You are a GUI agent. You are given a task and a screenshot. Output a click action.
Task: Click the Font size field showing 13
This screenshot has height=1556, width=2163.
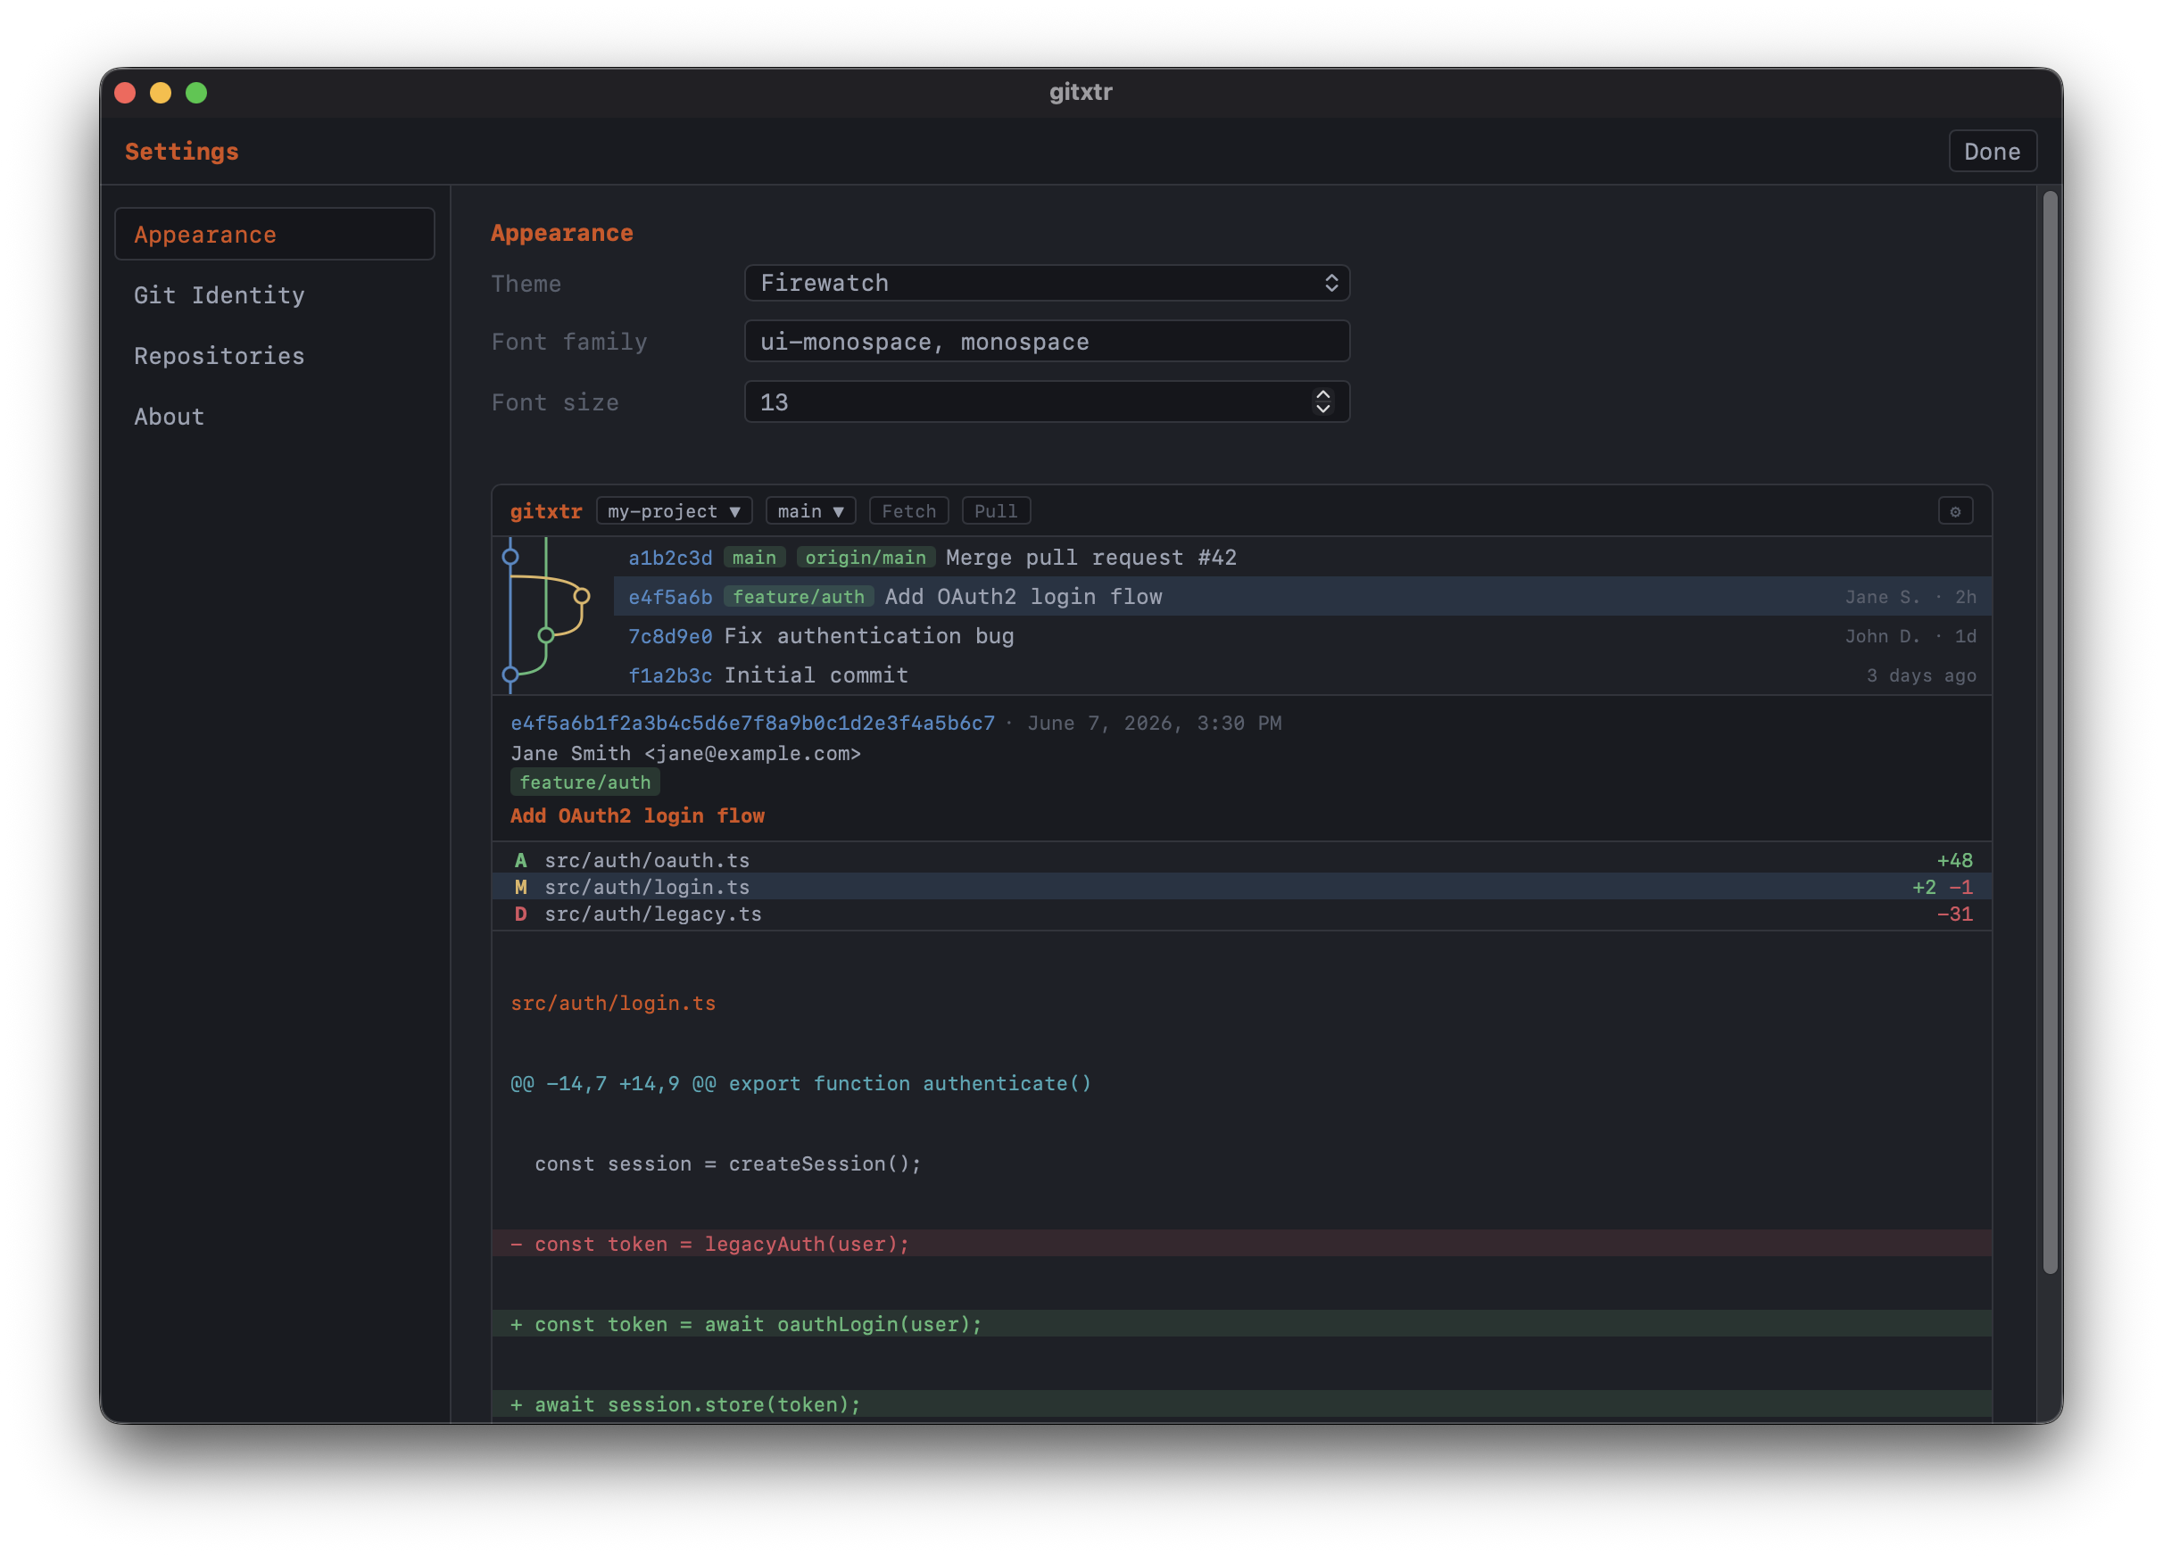pyautogui.click(x=1046, y=401)
